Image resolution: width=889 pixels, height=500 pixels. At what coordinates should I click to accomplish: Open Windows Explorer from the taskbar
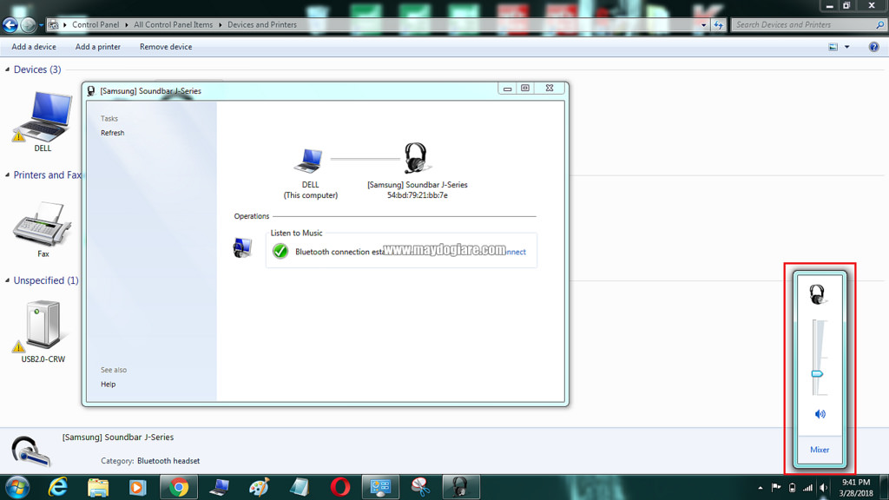pyautogui.click(x=98, y=488)
